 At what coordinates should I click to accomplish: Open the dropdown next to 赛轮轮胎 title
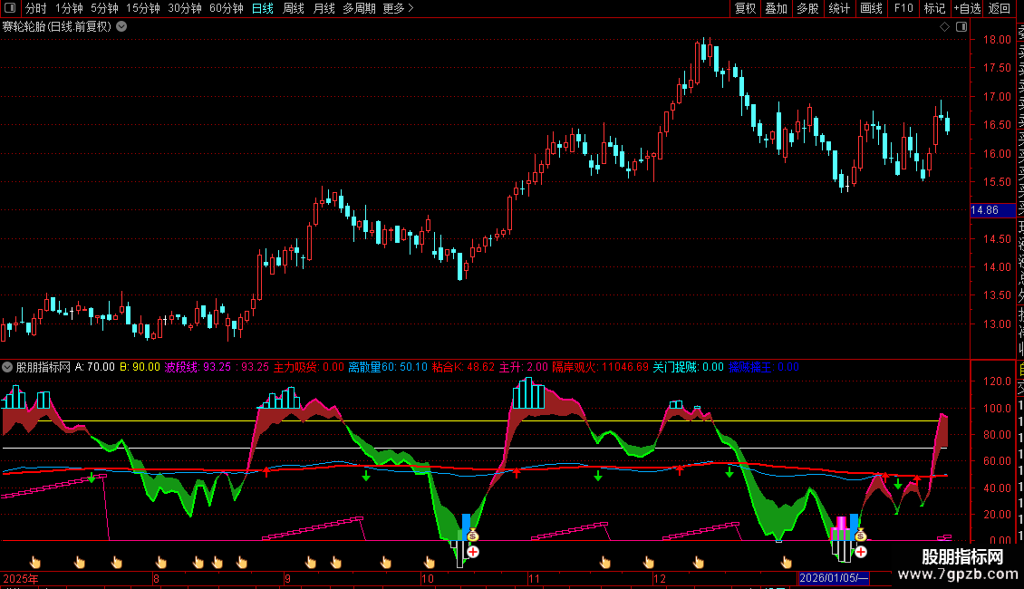click(x=121, y=27)
